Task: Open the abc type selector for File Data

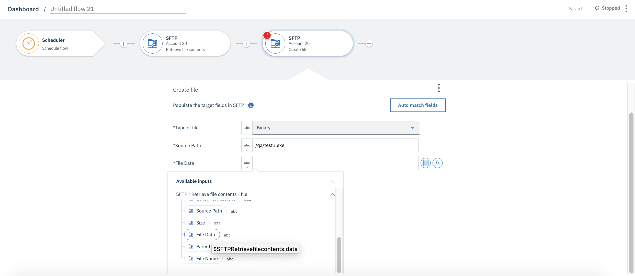Action: 247,163
